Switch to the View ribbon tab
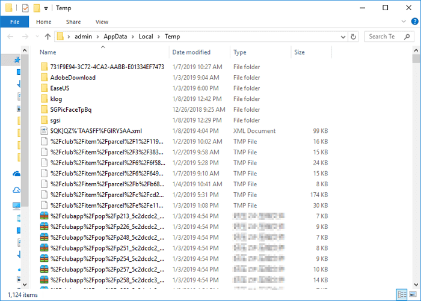 tap(102, 22)
